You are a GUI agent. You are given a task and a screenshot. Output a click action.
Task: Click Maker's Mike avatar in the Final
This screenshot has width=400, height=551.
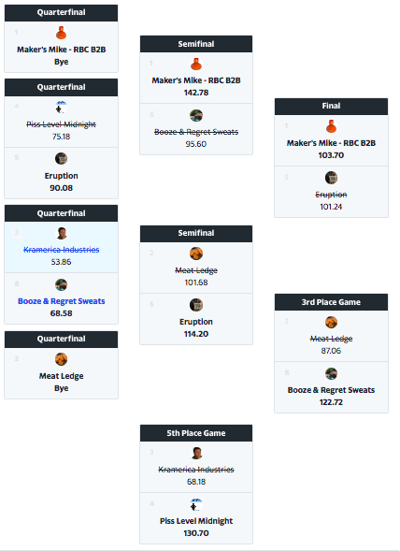[x=331, y=126]
